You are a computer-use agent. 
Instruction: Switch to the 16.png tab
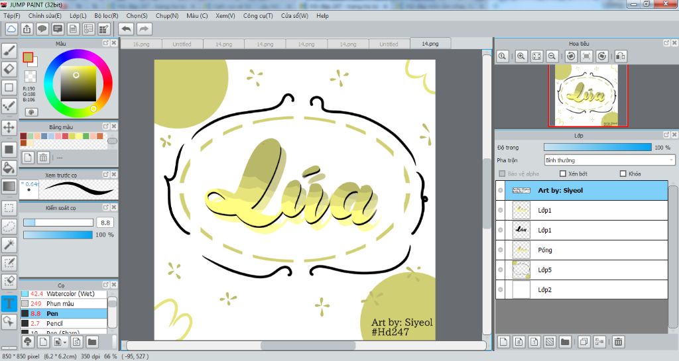141,44
